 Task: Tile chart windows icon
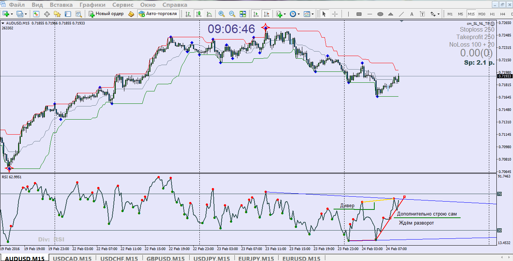[x=243, y=14]
